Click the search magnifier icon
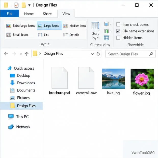The image size is (158, 158). (x=151, y=54)
